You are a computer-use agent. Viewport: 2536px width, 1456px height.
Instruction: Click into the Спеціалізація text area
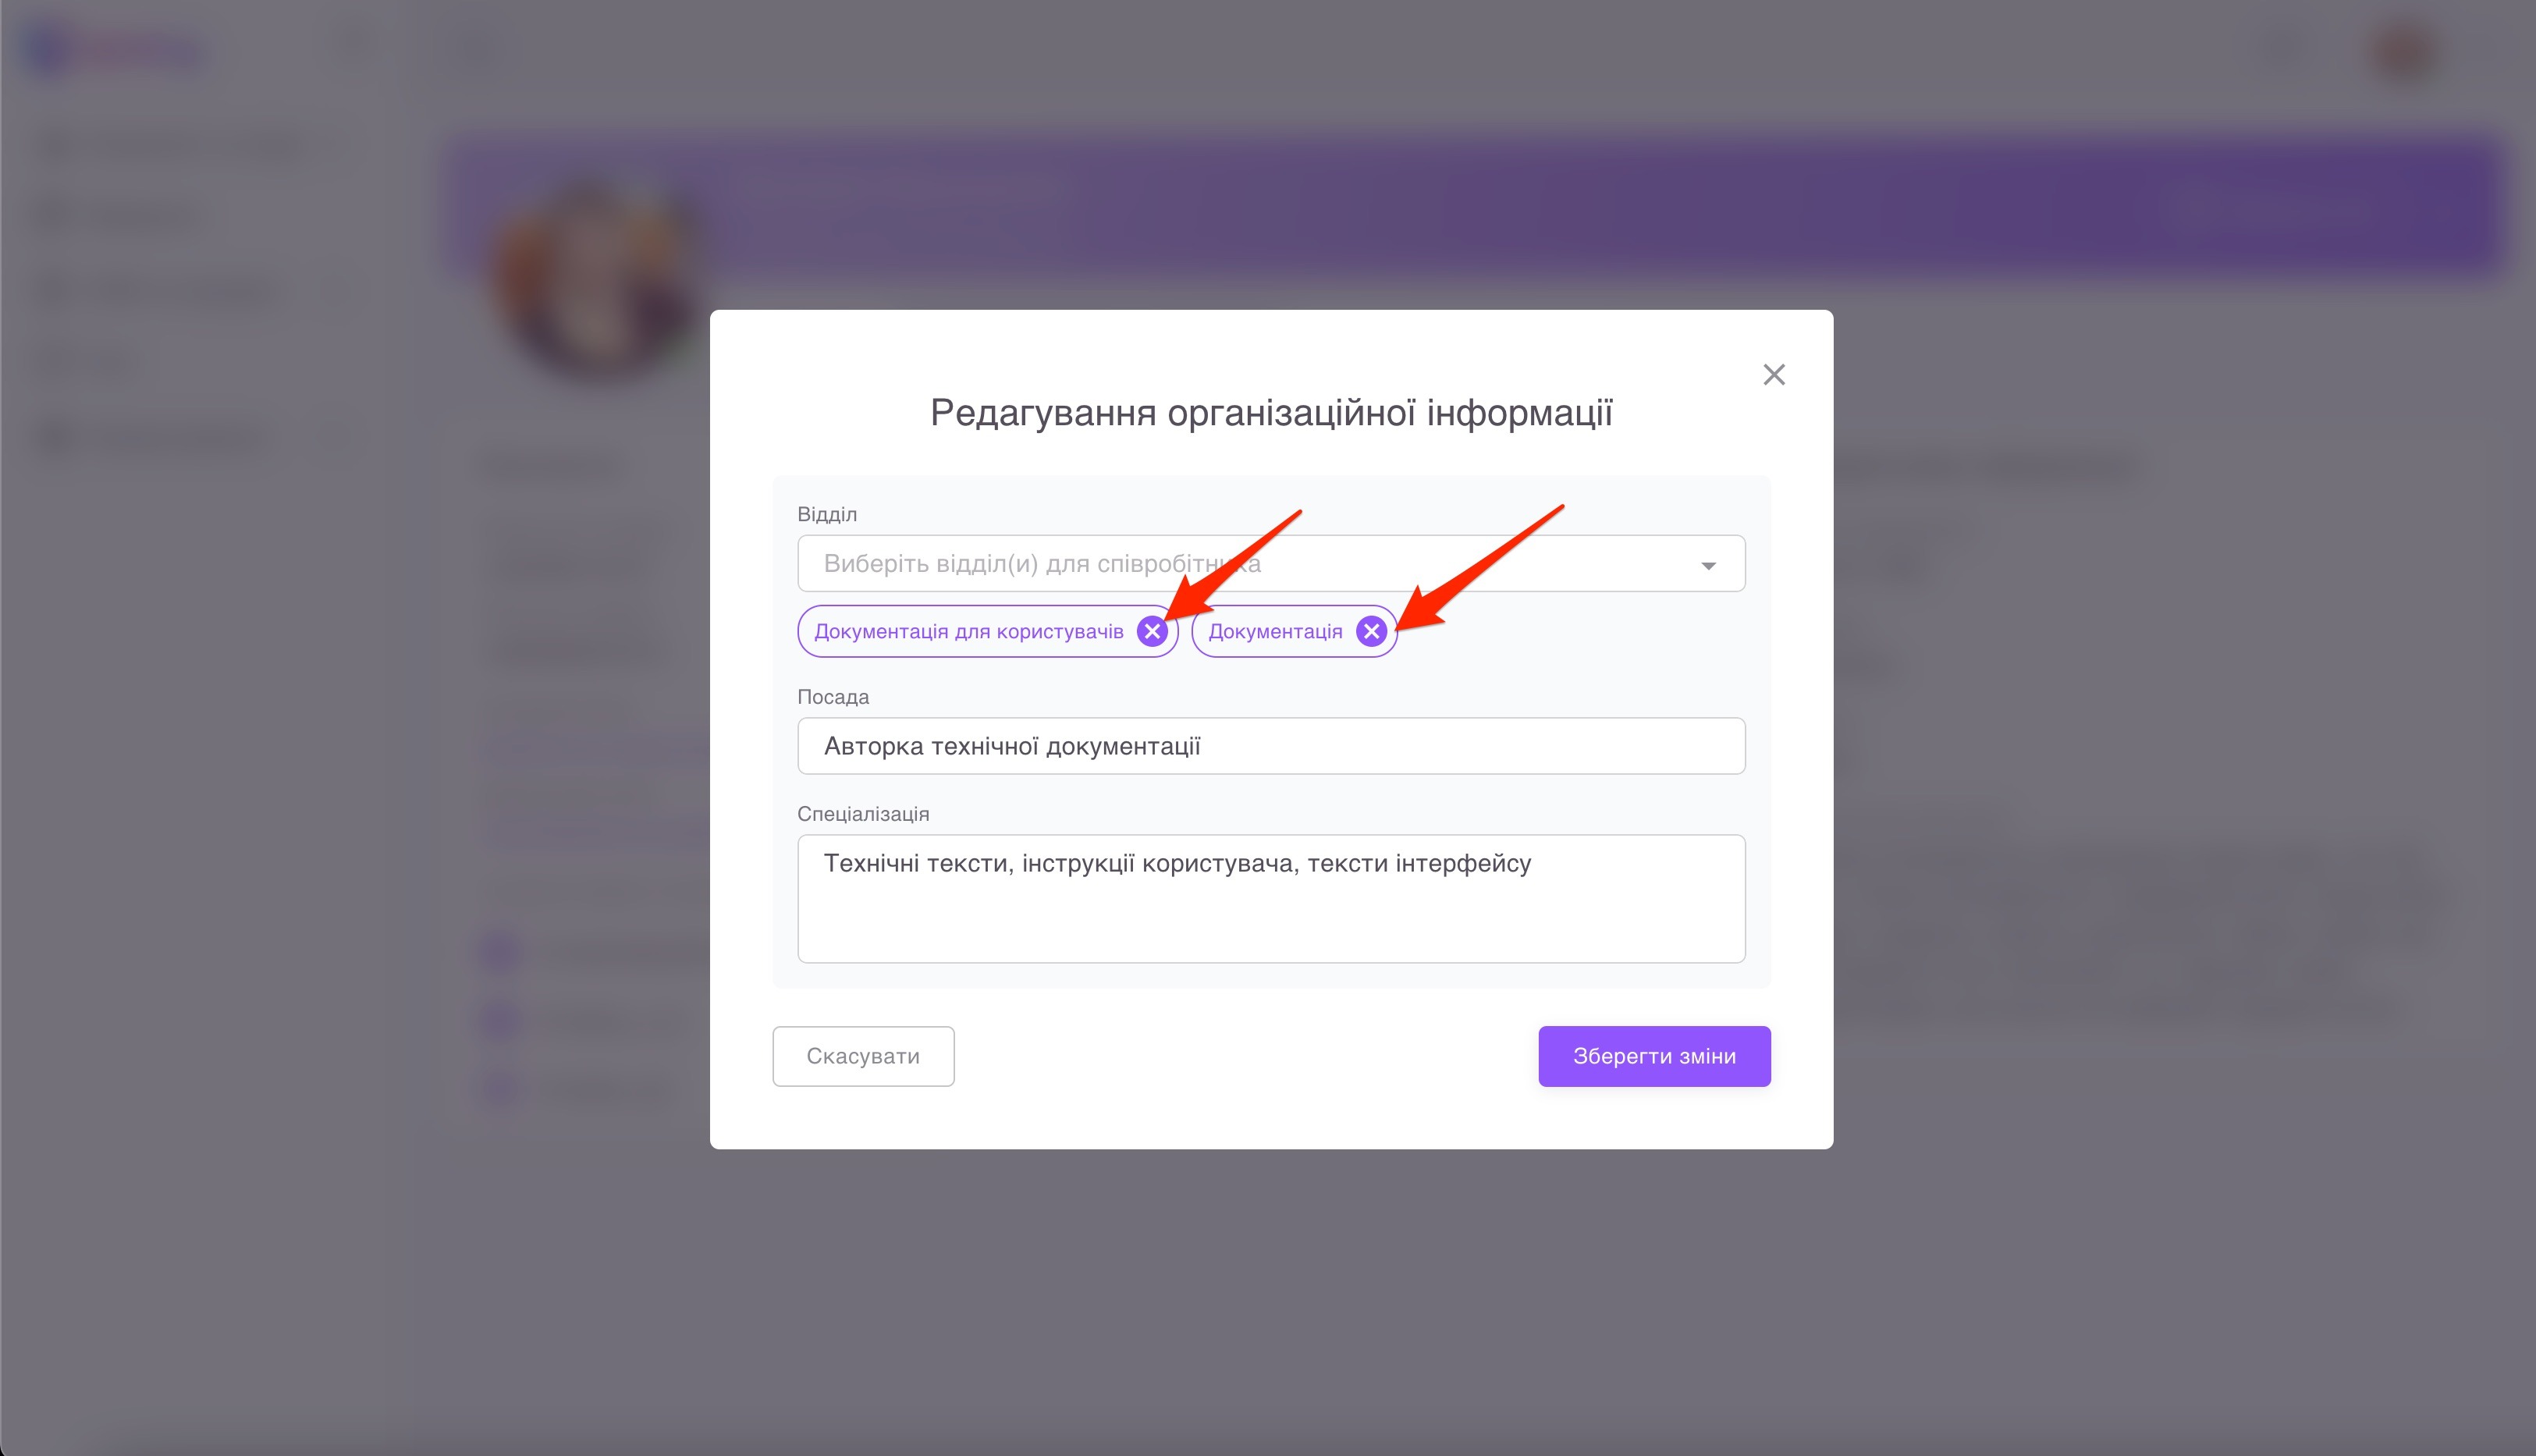pyautogui.click(x=1271, y=898)
